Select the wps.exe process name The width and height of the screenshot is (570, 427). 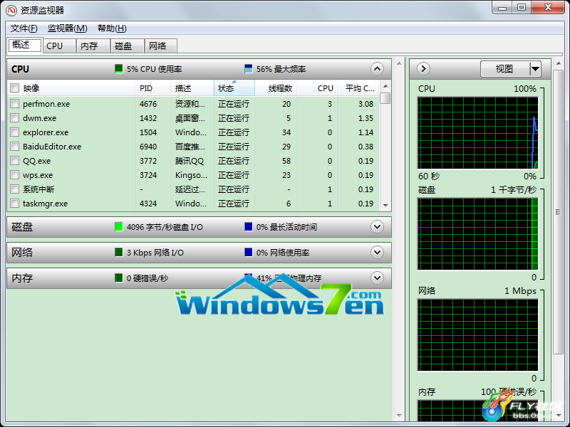click(38, 175)
